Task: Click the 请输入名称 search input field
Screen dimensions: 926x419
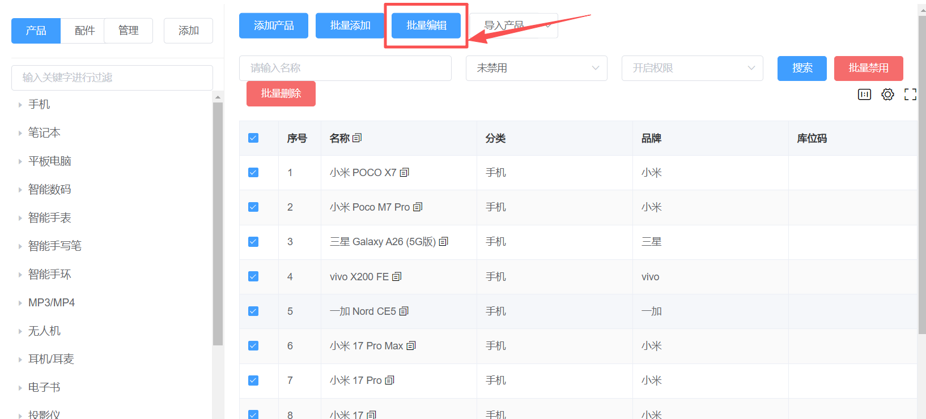Action: tap(345, 68)
